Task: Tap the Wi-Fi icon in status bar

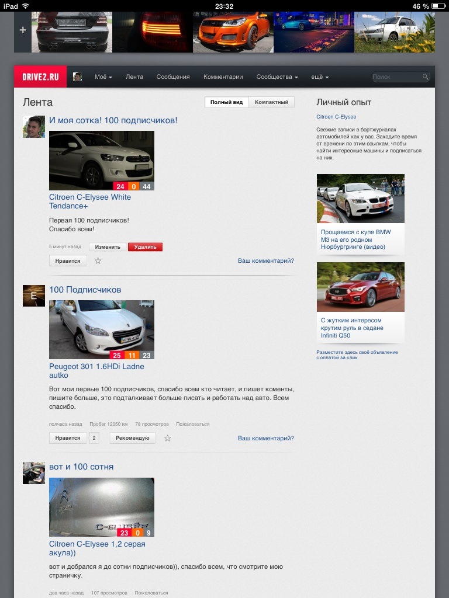Action: 26,6
